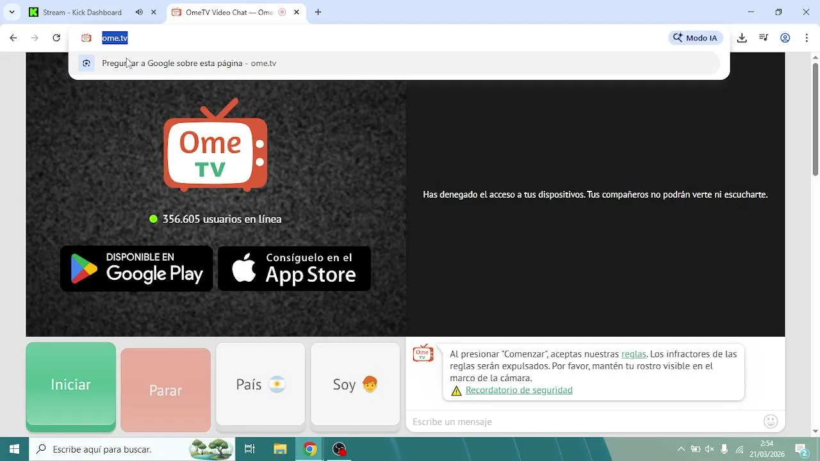820x461 pixels.
Task: Click the Parar stop button
Action: 165,390
